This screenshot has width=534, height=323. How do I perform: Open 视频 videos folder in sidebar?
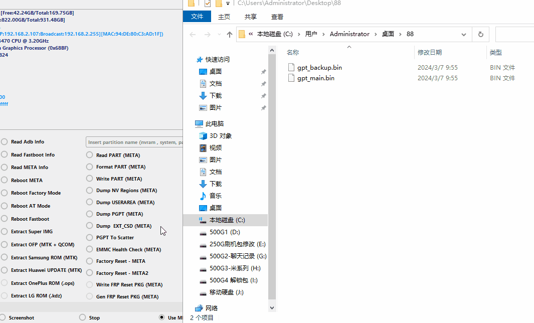[x=215, y=148]
